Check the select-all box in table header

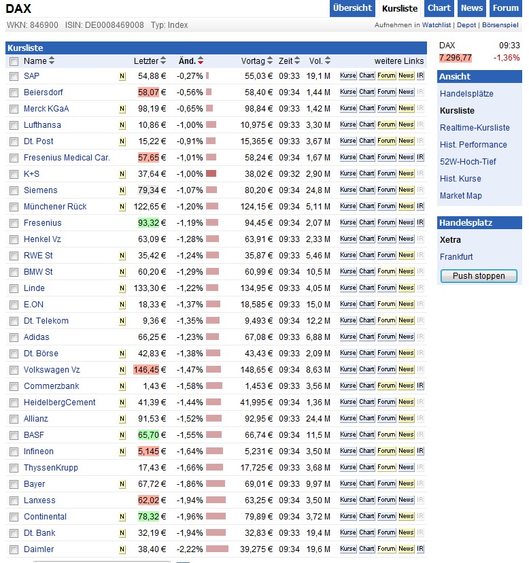[14, 61]
